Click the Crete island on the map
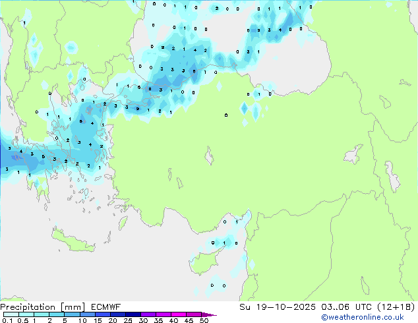 73,242
